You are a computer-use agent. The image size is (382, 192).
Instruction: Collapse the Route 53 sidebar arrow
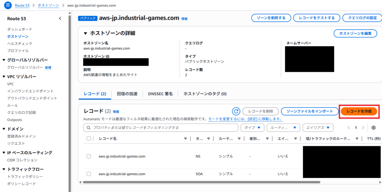pyautogui.click(x=60, y=19)
